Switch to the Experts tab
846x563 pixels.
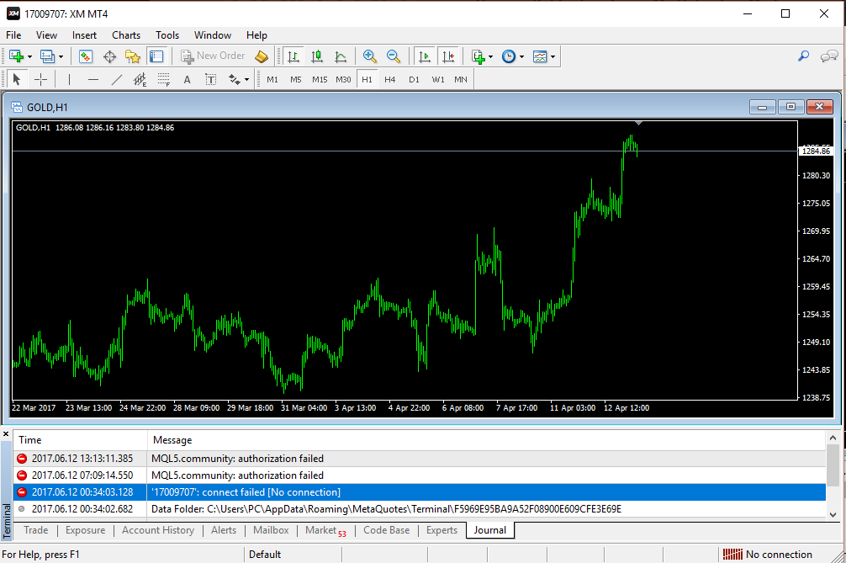click(x=442, y=530)
